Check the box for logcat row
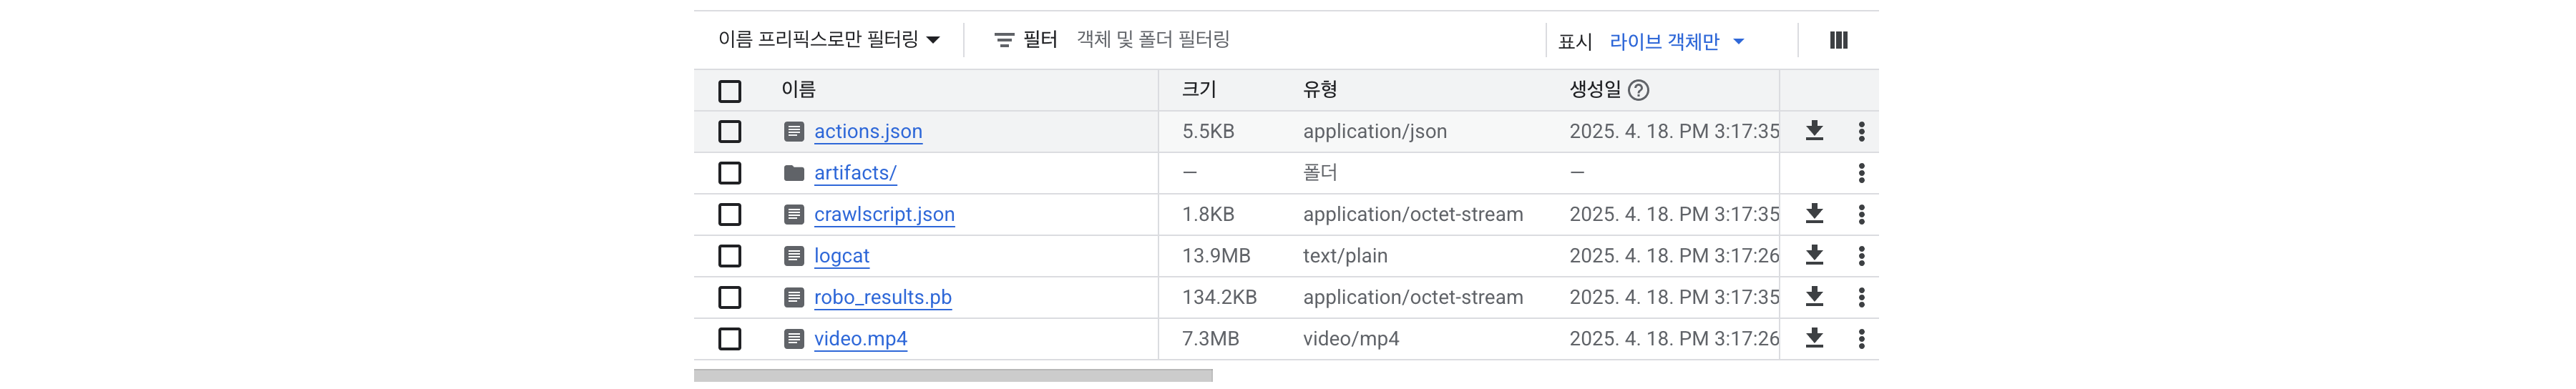This screenshot has height=389, width=2576. (x=730, y=256)
